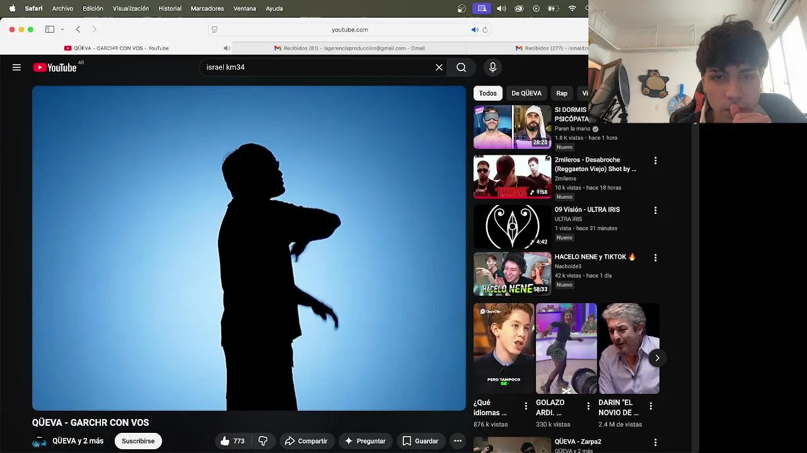The image size is (807, 453).
Task: Switch to Recibidos (81) Gmail tab
Action: 349,48
